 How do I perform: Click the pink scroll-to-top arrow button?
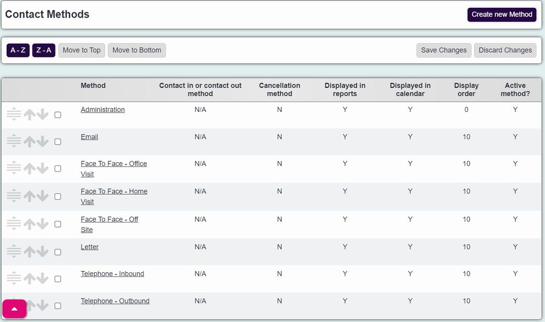pos(15,309)
